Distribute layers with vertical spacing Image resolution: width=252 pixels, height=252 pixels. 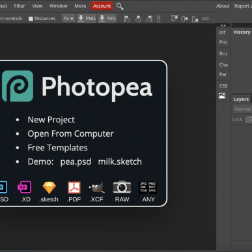coord(159,19)
